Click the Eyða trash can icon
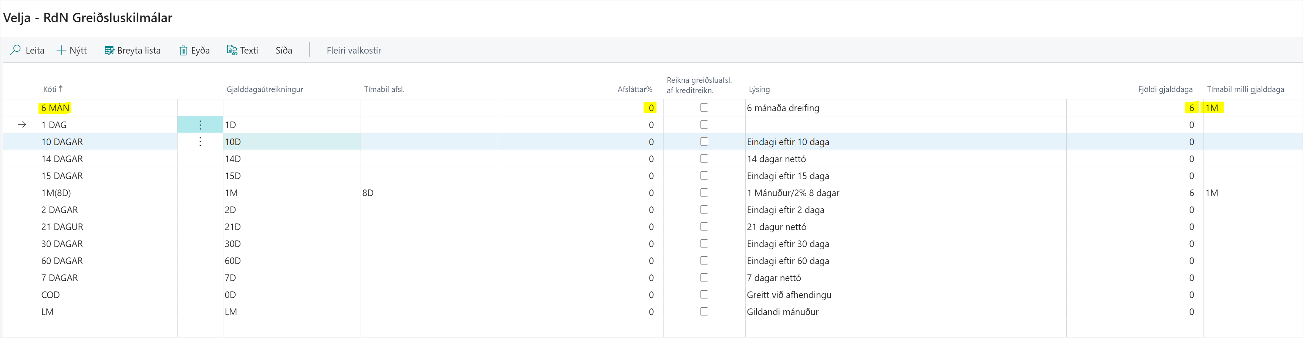 pos(183,50)
